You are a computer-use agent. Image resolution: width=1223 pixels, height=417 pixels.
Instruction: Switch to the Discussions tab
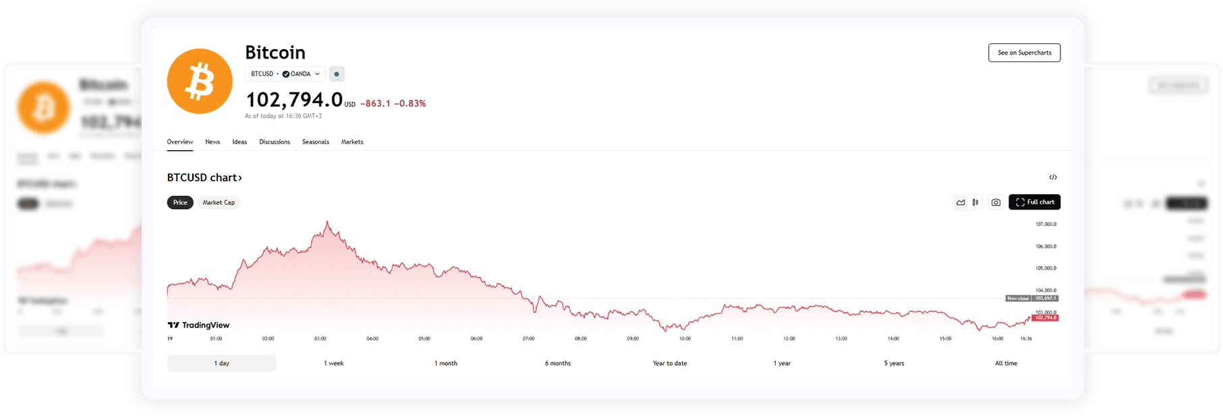coord(275,141)
